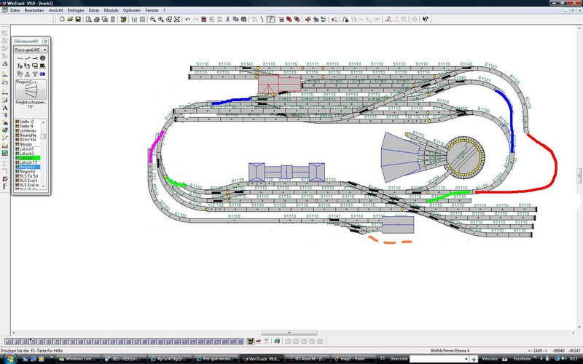Select RLS Fa 5st in list

click(28, 176)
